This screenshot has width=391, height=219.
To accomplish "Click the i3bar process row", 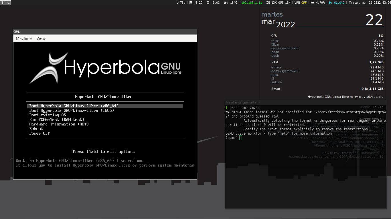I will tap(327, 44).
